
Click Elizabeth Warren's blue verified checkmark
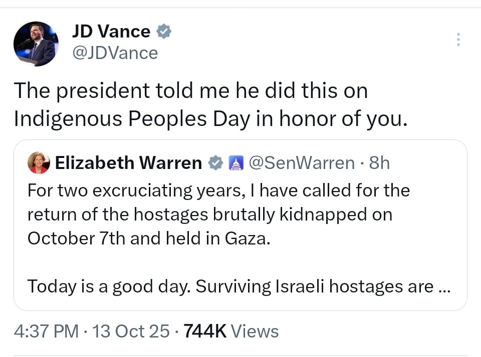pyautogui.click(x=215, y=162)
